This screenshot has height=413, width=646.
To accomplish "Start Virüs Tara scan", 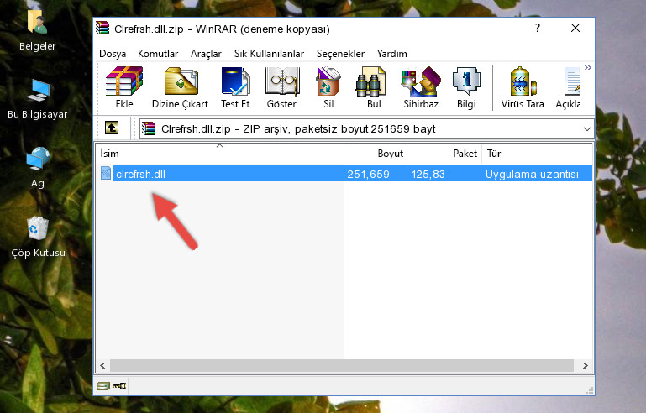I will 523,87.
